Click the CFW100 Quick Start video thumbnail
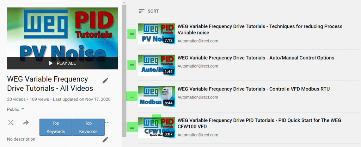Viewport: 361px width, 147px height. click(156, 127)
